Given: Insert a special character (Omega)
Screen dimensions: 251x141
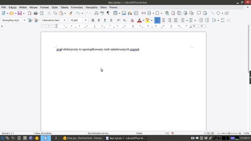Looking at the screenshot, I should (x=157, y=13).
